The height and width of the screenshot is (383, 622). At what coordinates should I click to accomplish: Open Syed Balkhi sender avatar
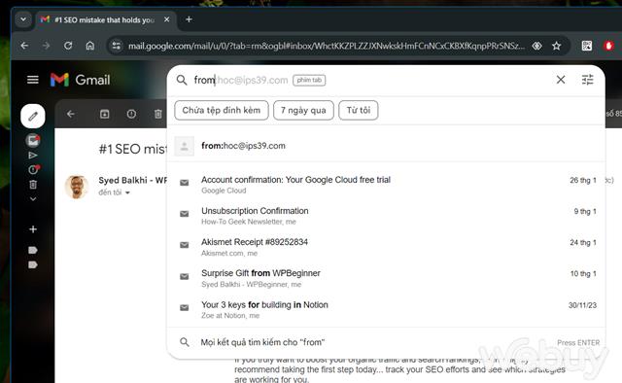click(x=77, y=186)
